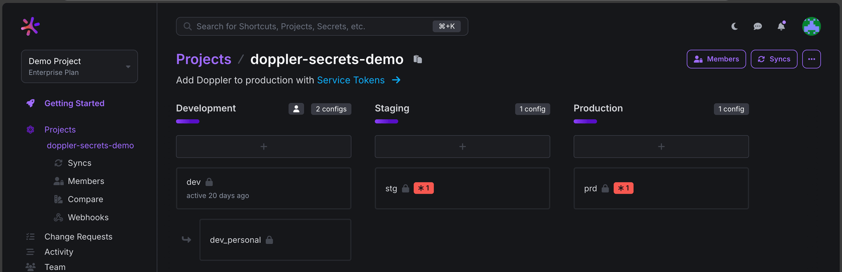Screen dimensions: 842x272
Task: Click the Syncs sidebar refresh icon
Action: tap(58, 163)
